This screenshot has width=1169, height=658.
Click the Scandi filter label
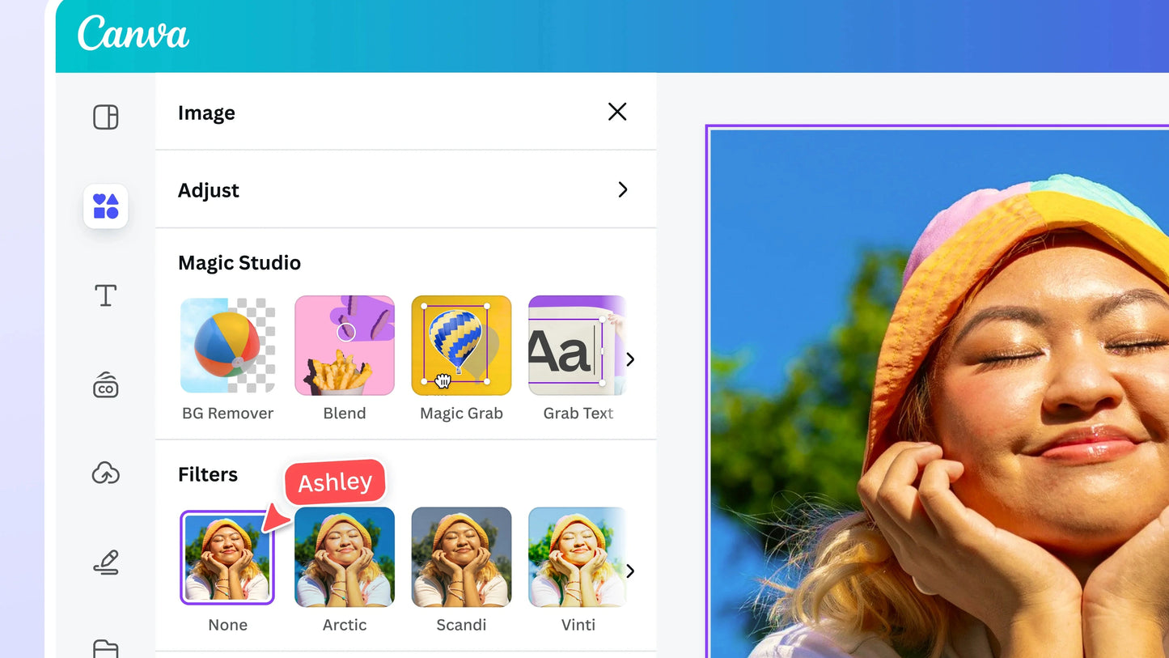pyautogui.click(x=461, y=625)
